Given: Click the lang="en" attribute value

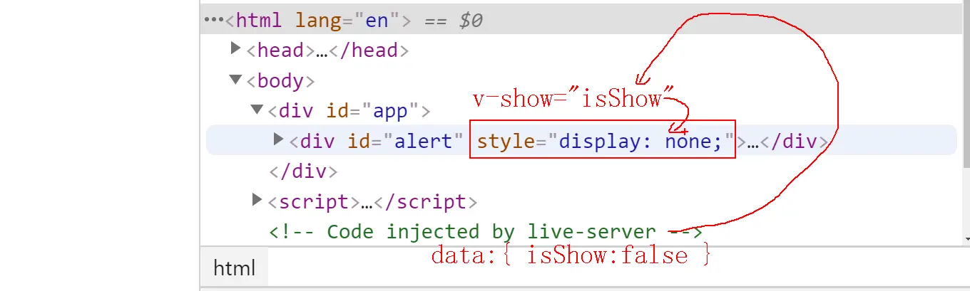Looking at the screenshot, I should pos(376,20).
